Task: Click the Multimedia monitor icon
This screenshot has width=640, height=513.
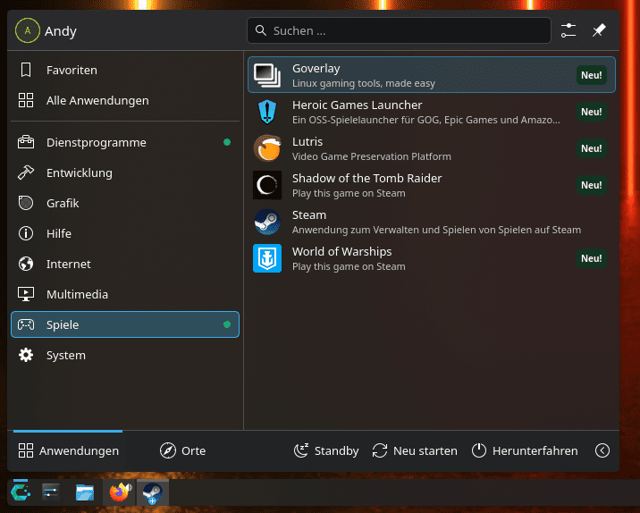Action: point(26,294)
